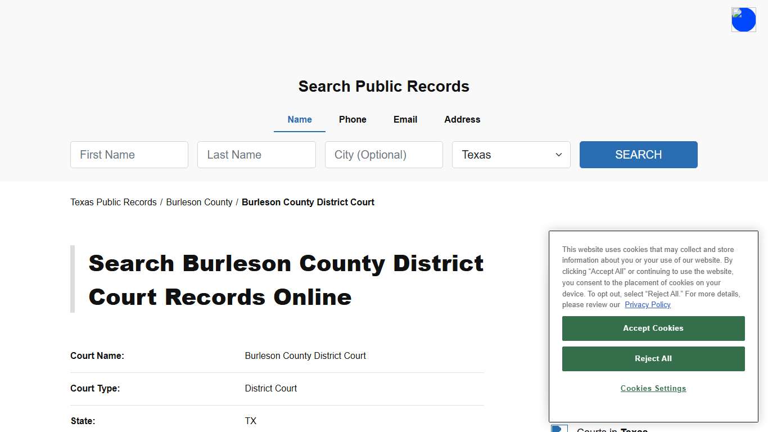Click the blue site logo icon

(743, 19)
